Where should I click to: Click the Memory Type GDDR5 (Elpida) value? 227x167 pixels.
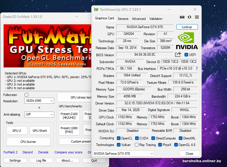pyautogui.click(x=134, y=89)
